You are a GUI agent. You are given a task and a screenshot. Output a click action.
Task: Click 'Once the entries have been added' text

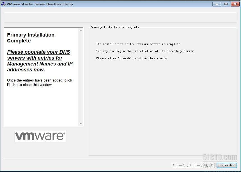point(40,82)
